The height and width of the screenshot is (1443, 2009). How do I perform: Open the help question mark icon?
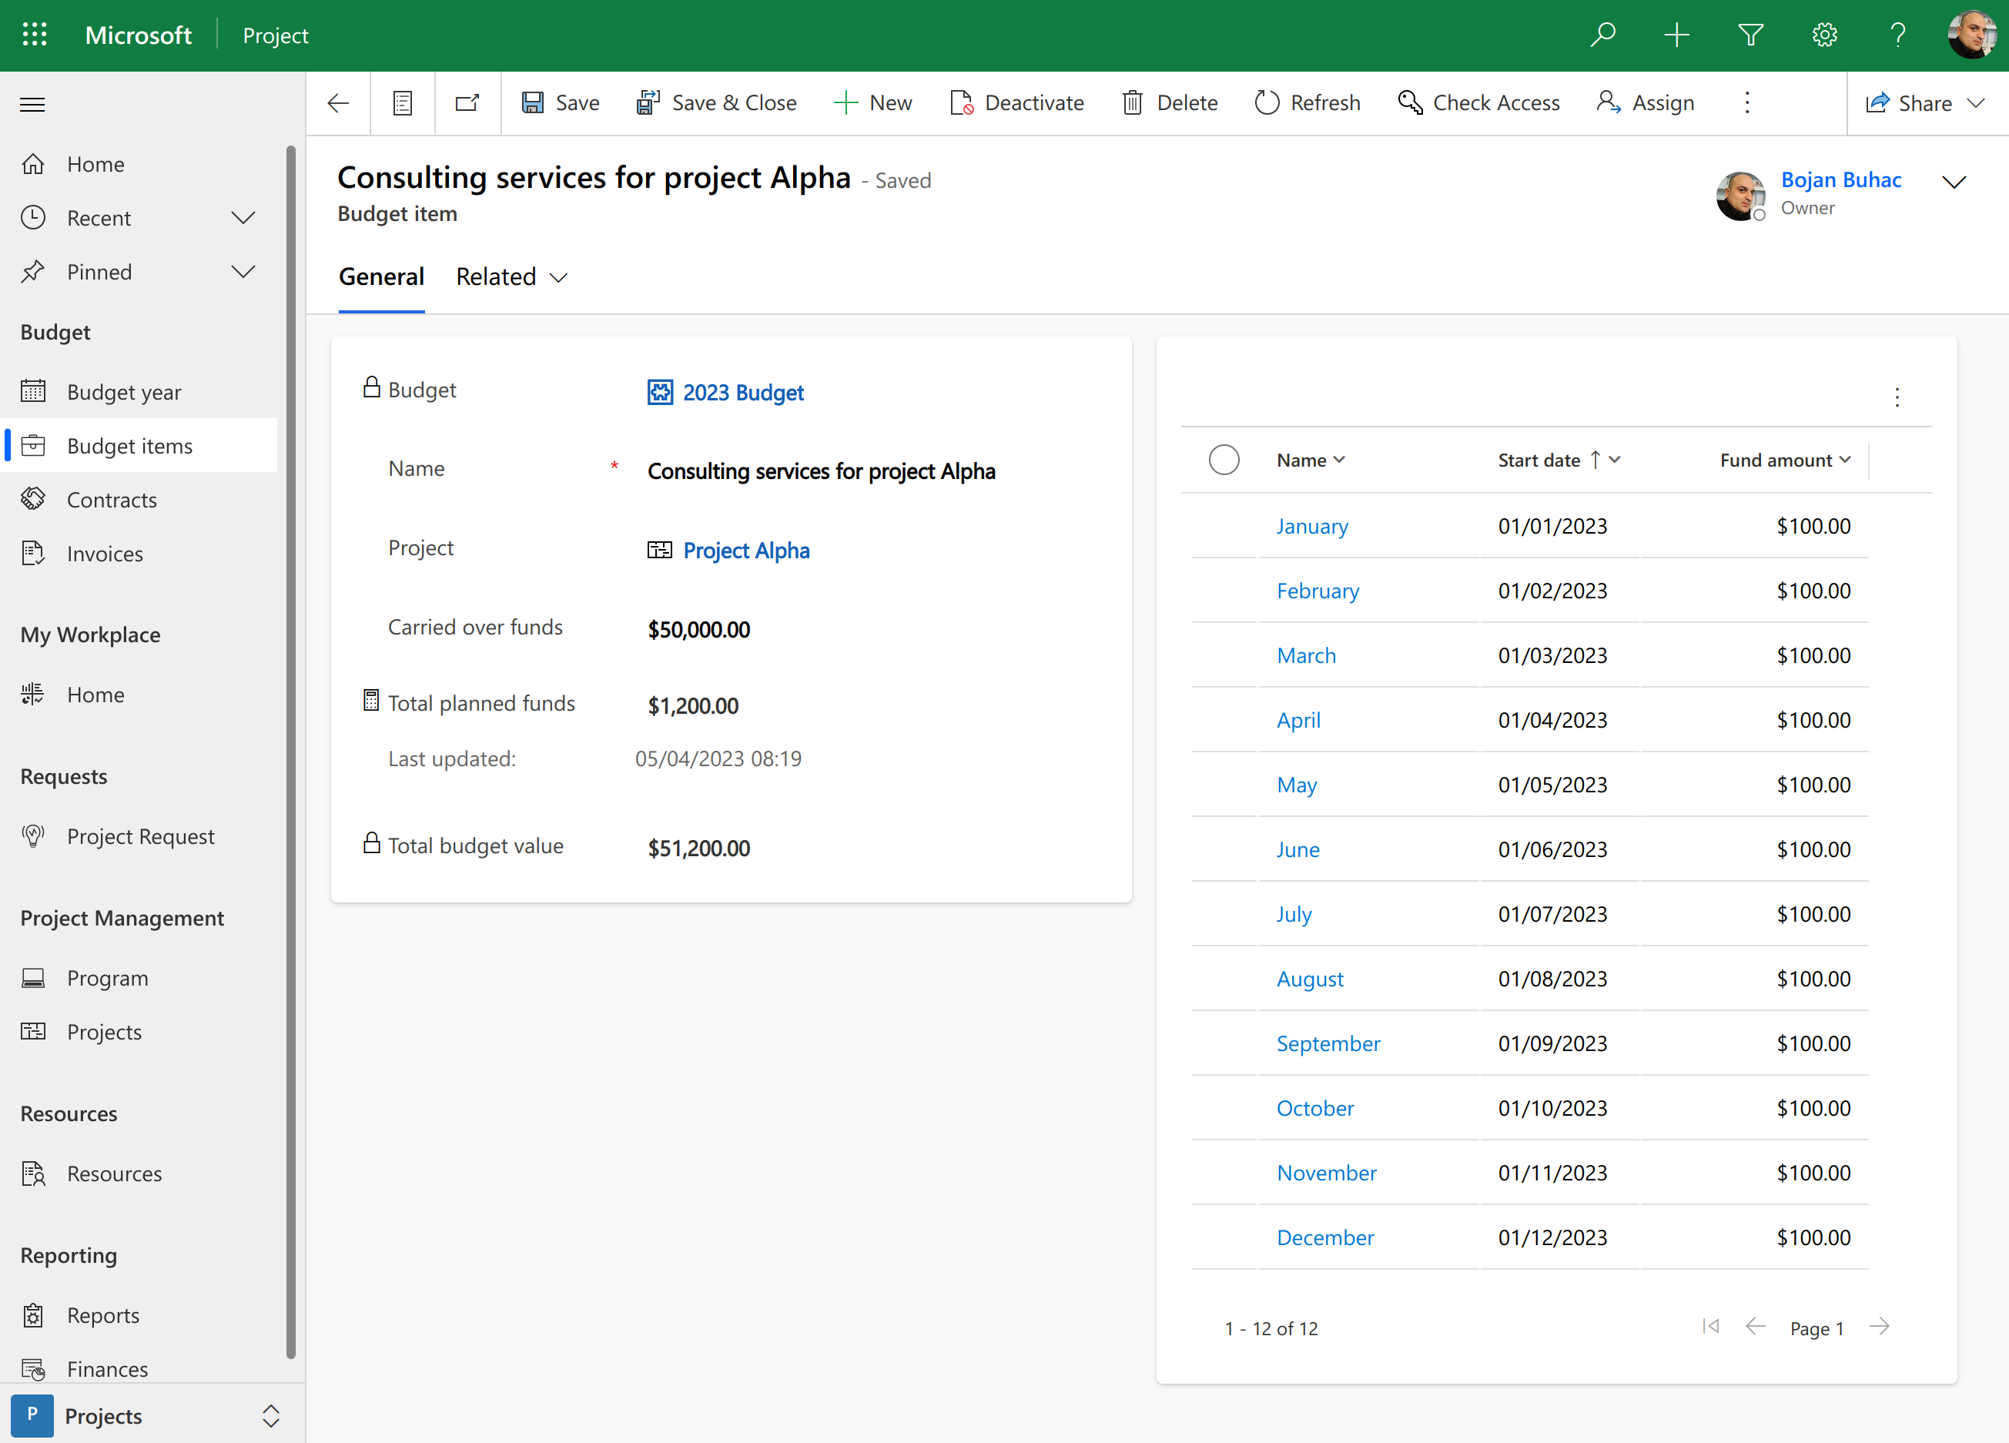[1897, 35]
